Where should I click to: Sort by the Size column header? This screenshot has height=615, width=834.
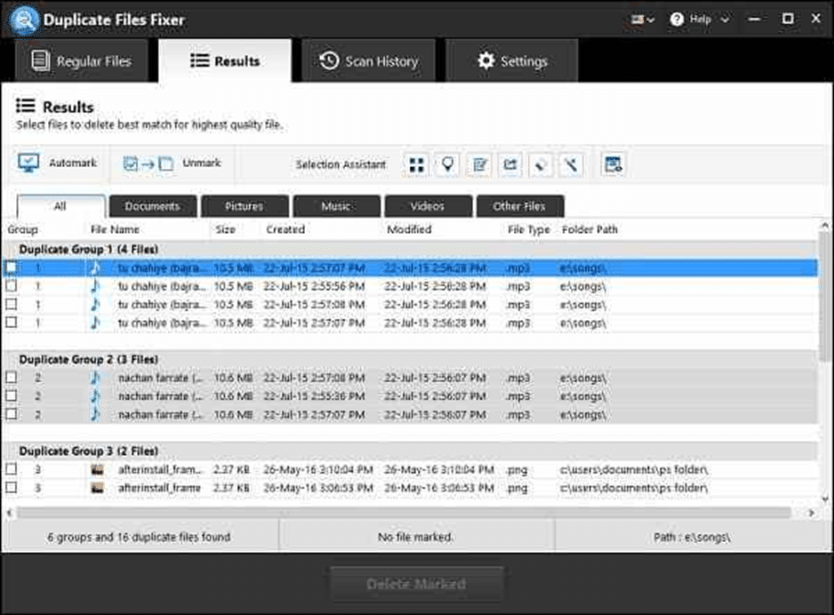tap(224, 229)
